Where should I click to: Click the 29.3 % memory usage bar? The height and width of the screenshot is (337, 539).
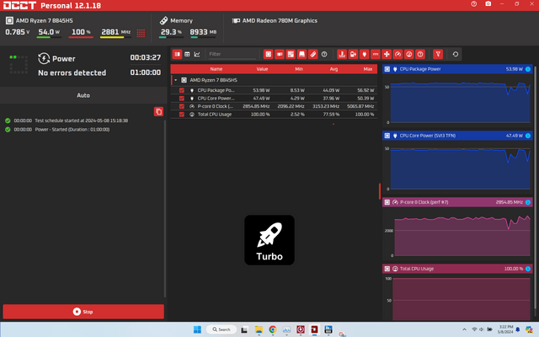171,37
